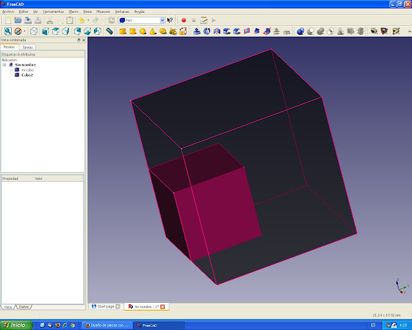412x330 pixels.
Task: Create a torus primitive
Action: tap(163, 32)
